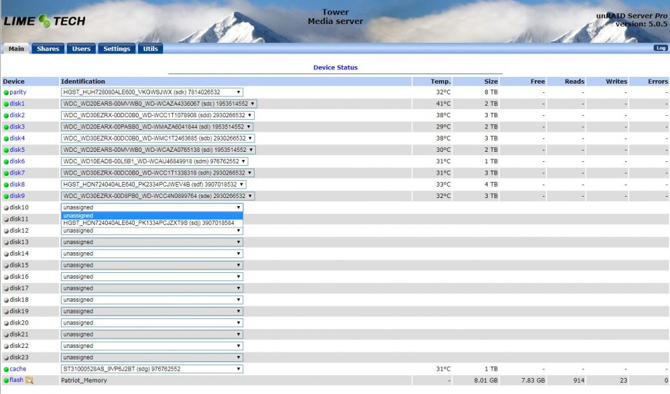Viewport: 670px width, 394px height.
Task: Open the disk1 device link
Action: click(17, 104)
